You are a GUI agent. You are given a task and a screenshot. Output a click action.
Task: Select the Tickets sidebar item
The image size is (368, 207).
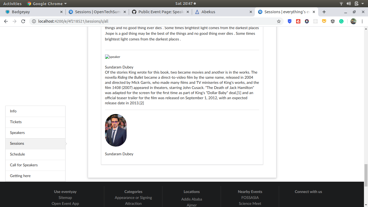35,122
